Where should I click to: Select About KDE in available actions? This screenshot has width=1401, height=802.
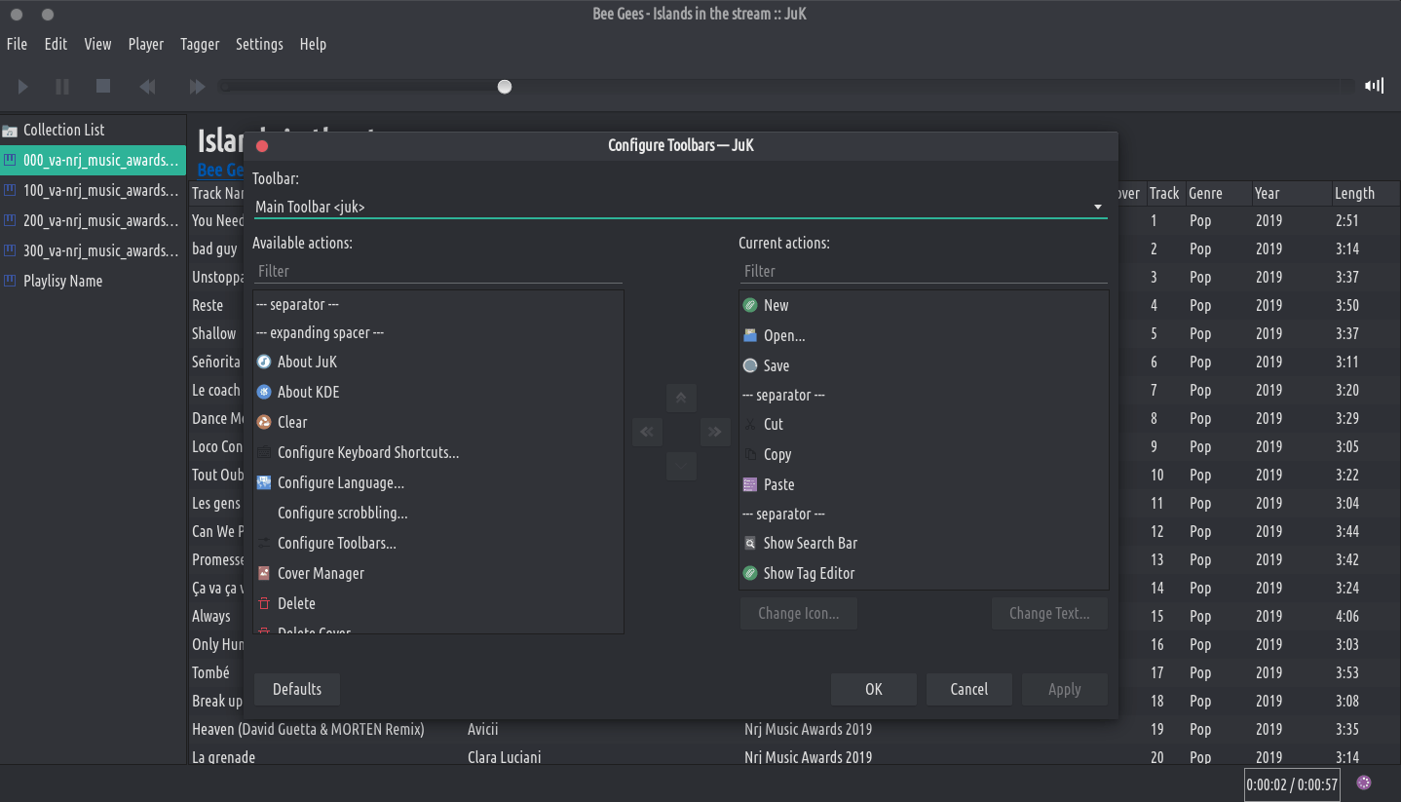(437, 392)
